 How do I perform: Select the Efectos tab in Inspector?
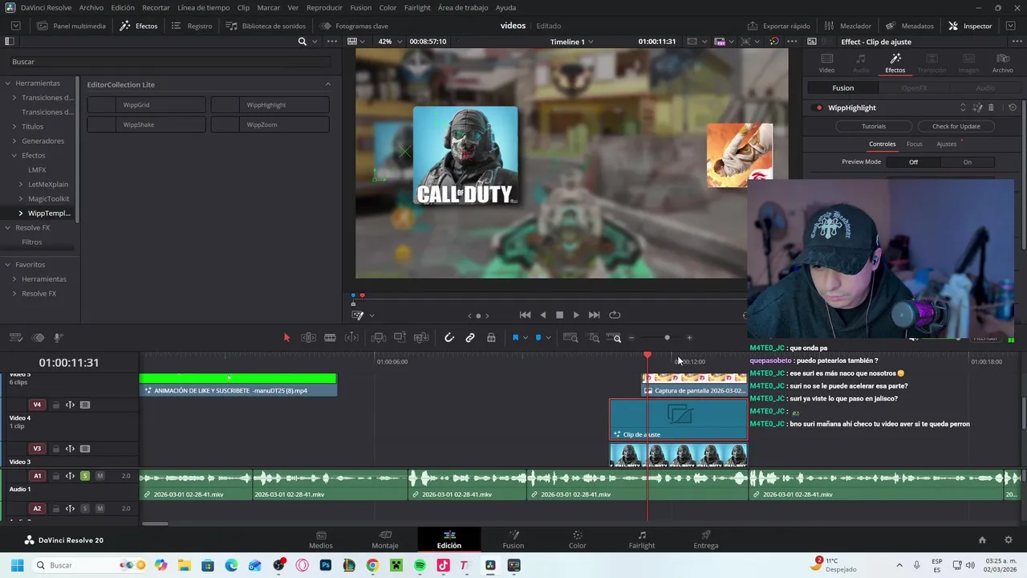click(895, 63)
